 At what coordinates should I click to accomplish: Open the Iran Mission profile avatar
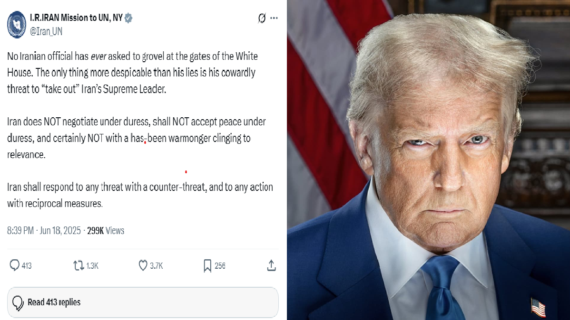coord(16,24)
